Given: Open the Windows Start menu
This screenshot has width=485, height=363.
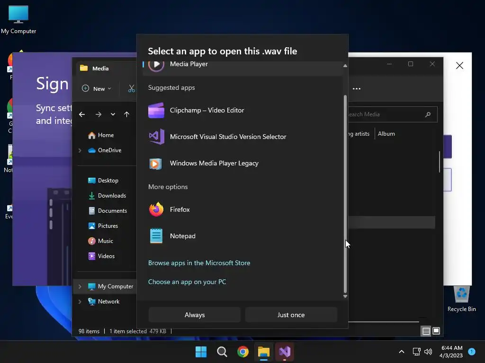Looking at the screenshot, I should [201, 352].
